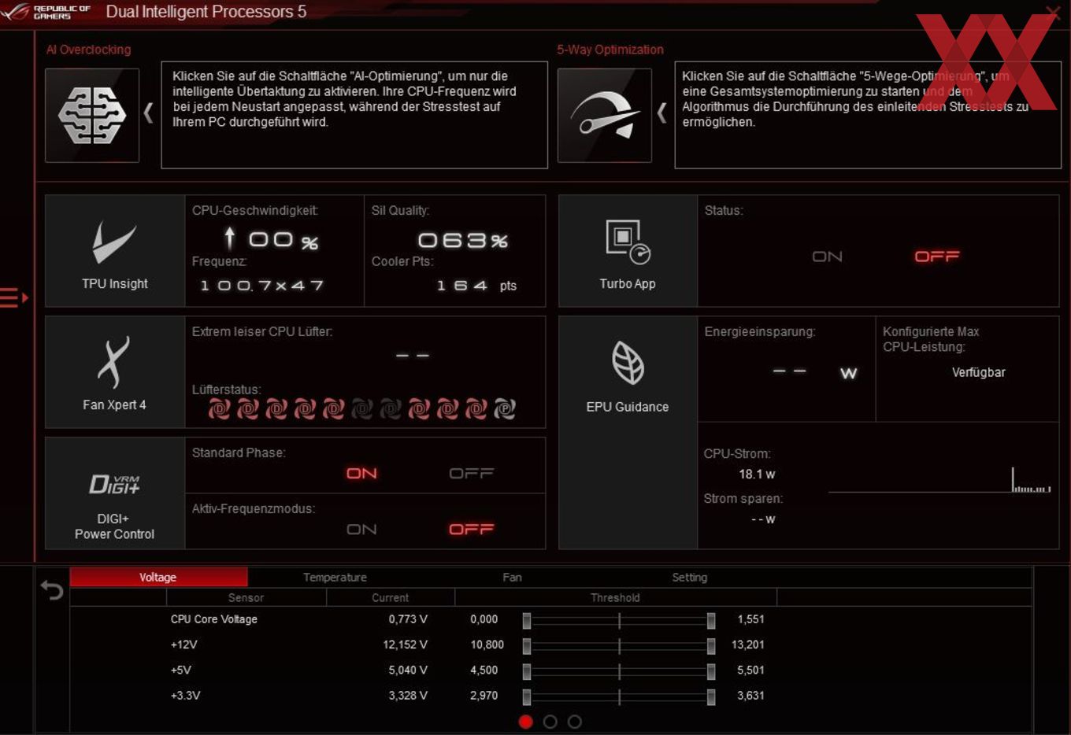This screenshot has height=735, width=1071.
Task: Switch to the Temperature tab
Action: point(335,577)
